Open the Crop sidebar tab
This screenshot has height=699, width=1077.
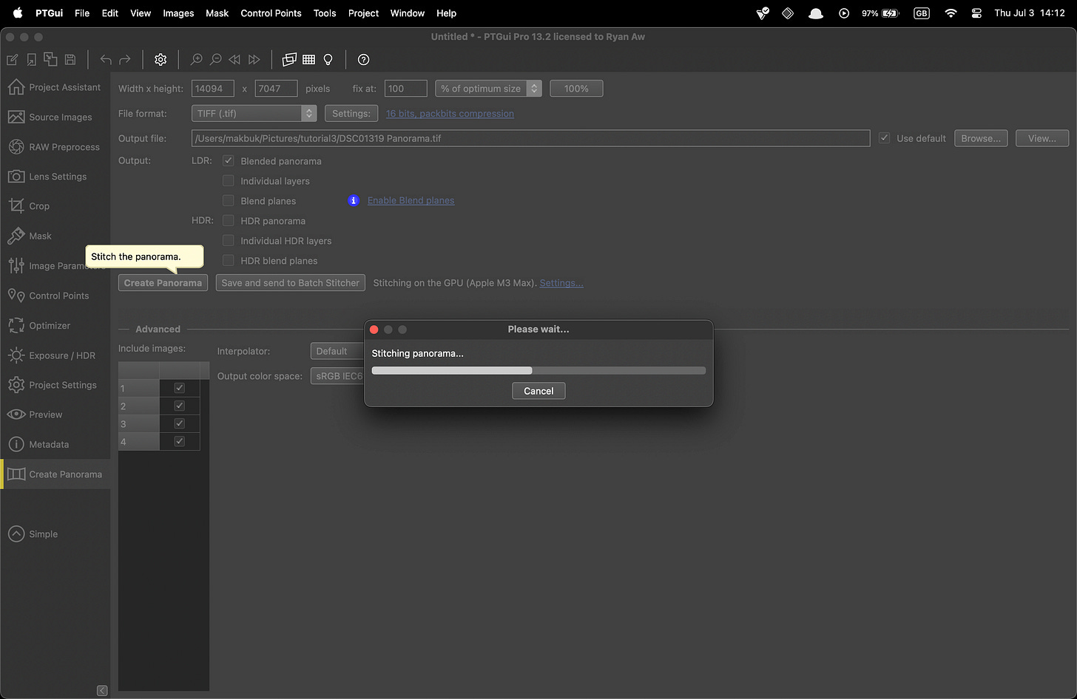(55, 206)
